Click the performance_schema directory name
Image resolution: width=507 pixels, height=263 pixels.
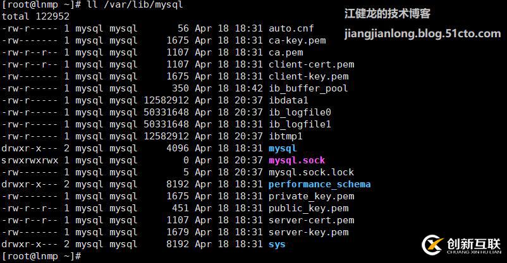click(319, 184)
